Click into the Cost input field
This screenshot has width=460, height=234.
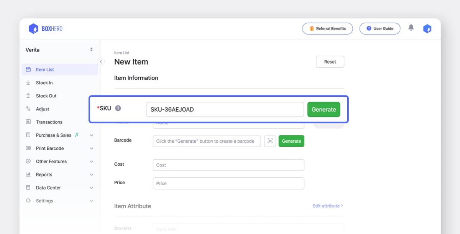228,165
